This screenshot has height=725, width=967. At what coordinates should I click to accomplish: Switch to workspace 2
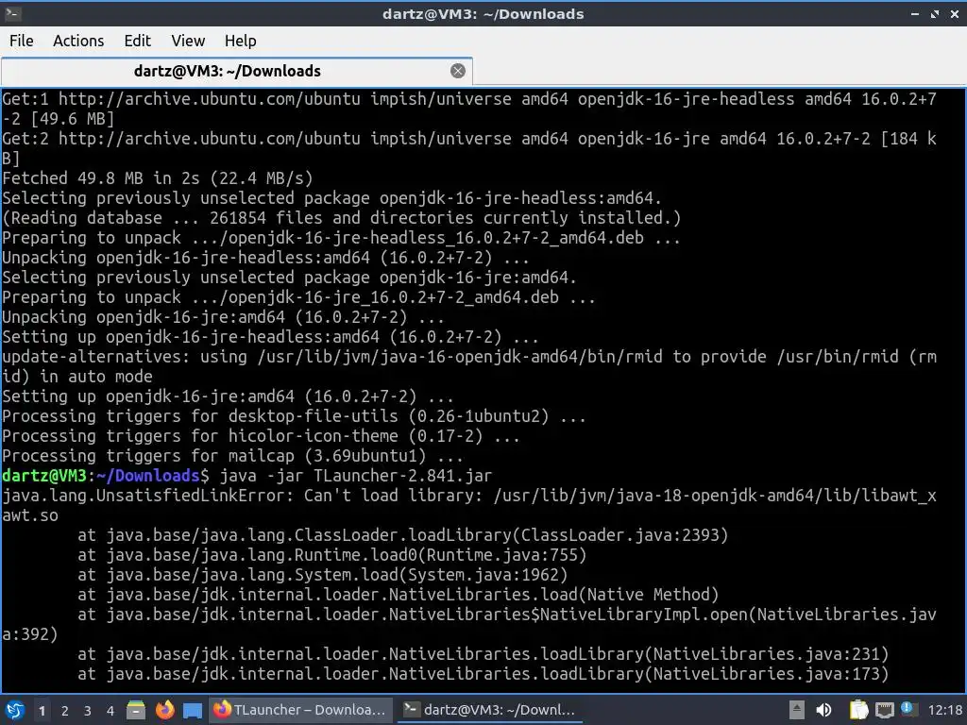click(65, 711)
